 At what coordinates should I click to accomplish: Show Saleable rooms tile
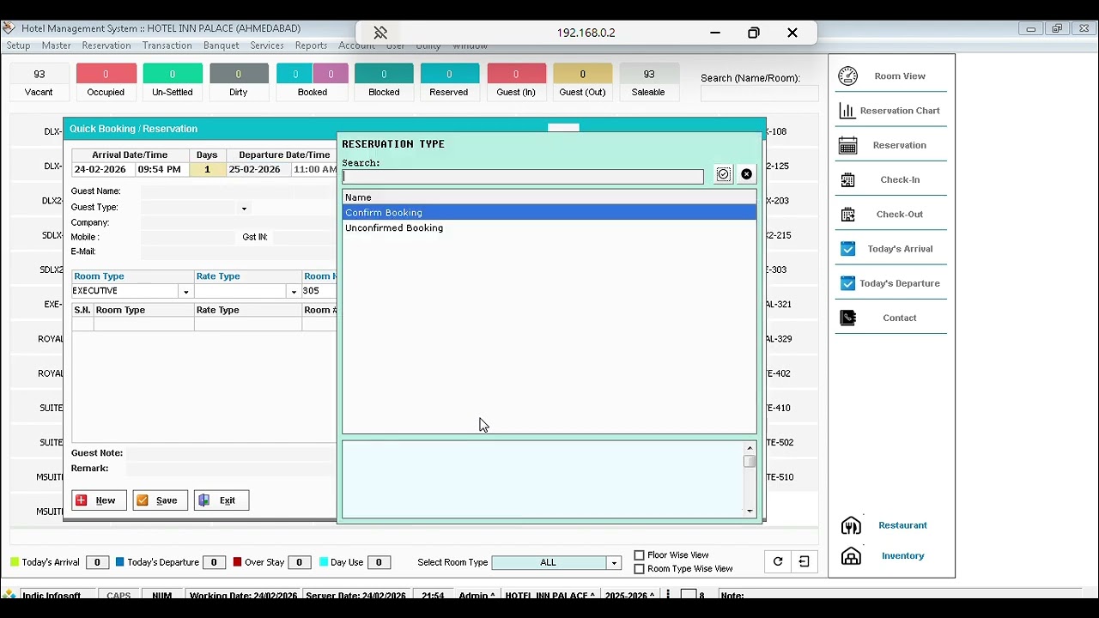coord(648,82)
